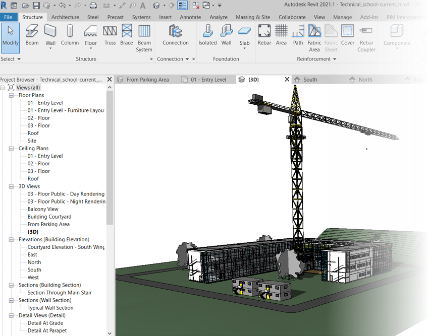Open Building Courtyard view in browser
This screenshot has height=336, width=429.
click(x=49, y=217)
